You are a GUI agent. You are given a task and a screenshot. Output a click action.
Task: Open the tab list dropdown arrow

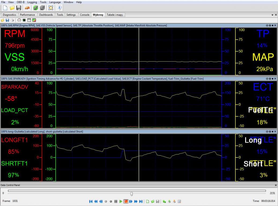(x=272, y=15)
